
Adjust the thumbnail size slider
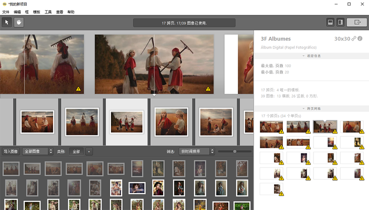pos(235,151)
